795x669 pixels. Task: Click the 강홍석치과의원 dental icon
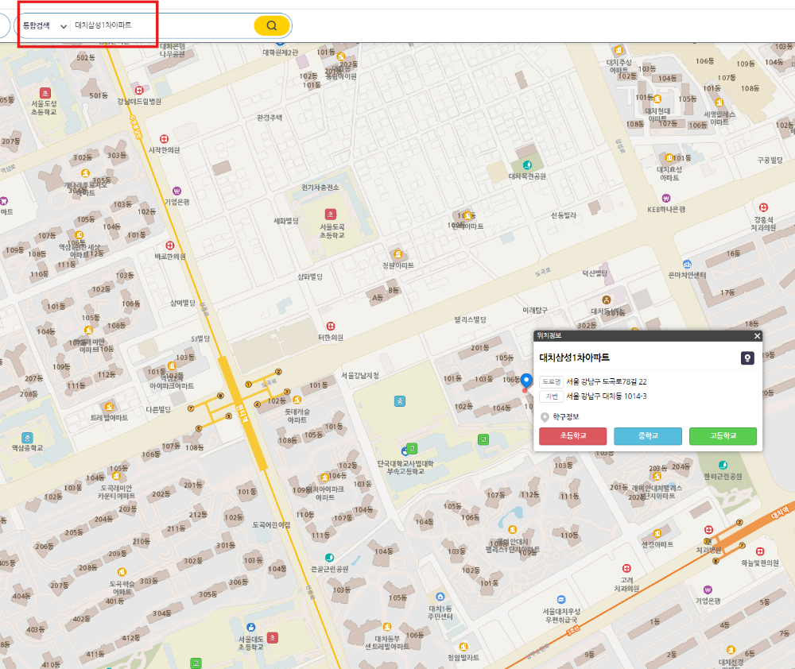click(763, 208)
